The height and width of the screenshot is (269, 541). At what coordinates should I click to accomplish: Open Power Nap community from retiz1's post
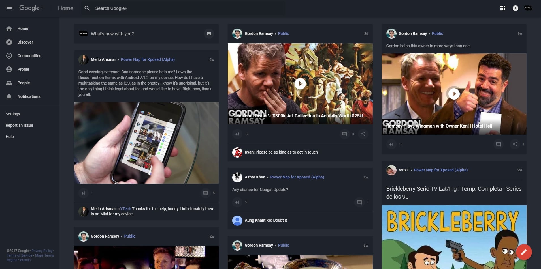pyautogui.click(x=441, y=170)
